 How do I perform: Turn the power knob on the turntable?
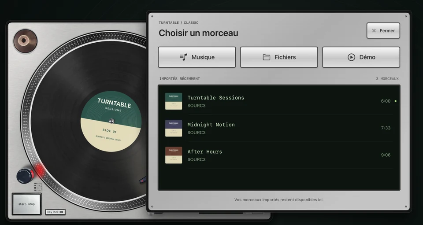pyautogui.click(x=25, y=176)
